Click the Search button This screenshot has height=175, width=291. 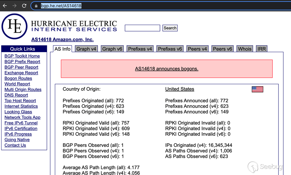point(170,28)
